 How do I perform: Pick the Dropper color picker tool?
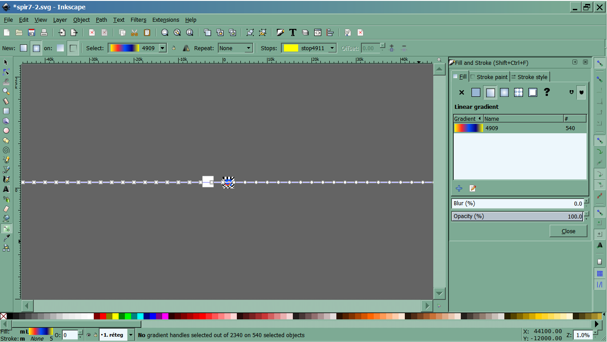(6, 239)
